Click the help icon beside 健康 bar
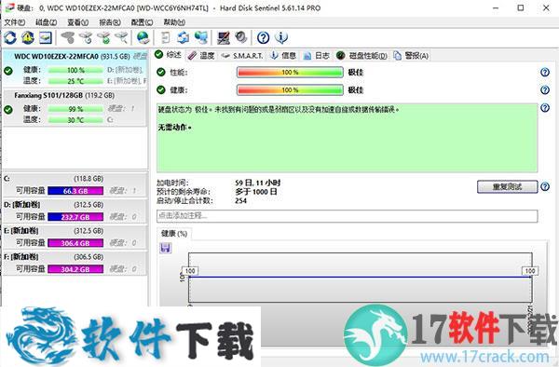Image resolution: width=559 pixels, height=367 pixels. [x=545, y=89]
